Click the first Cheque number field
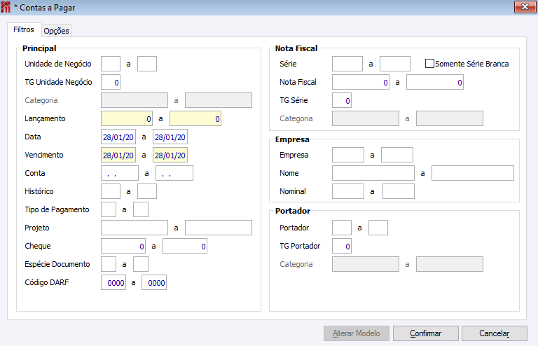Image resolution: width=538 pixels, height=346 pixels. coord(123,246)
